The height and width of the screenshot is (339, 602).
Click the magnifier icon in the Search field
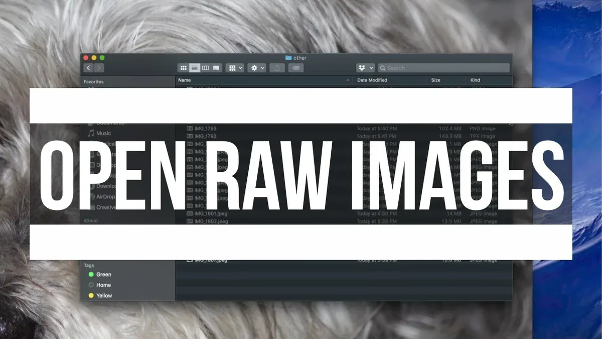(383, 68)
